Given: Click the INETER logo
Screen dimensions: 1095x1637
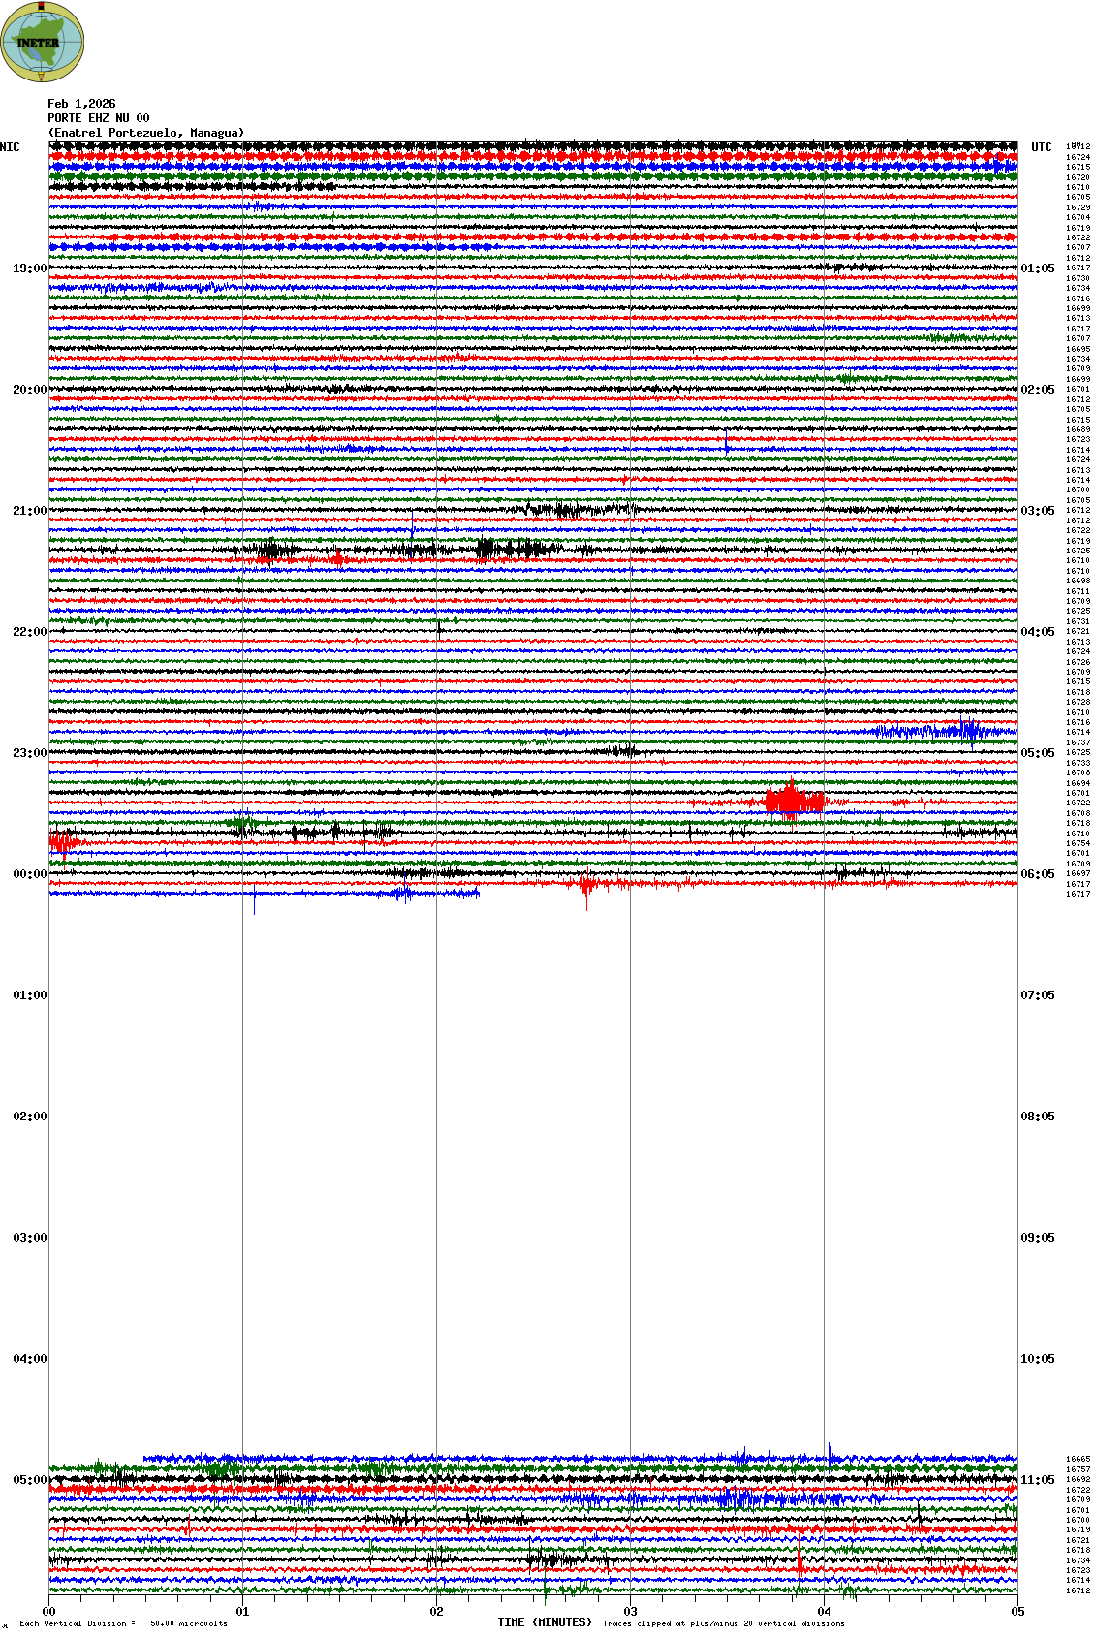Looking at the screenshot, I should click(x=43, y=42).
